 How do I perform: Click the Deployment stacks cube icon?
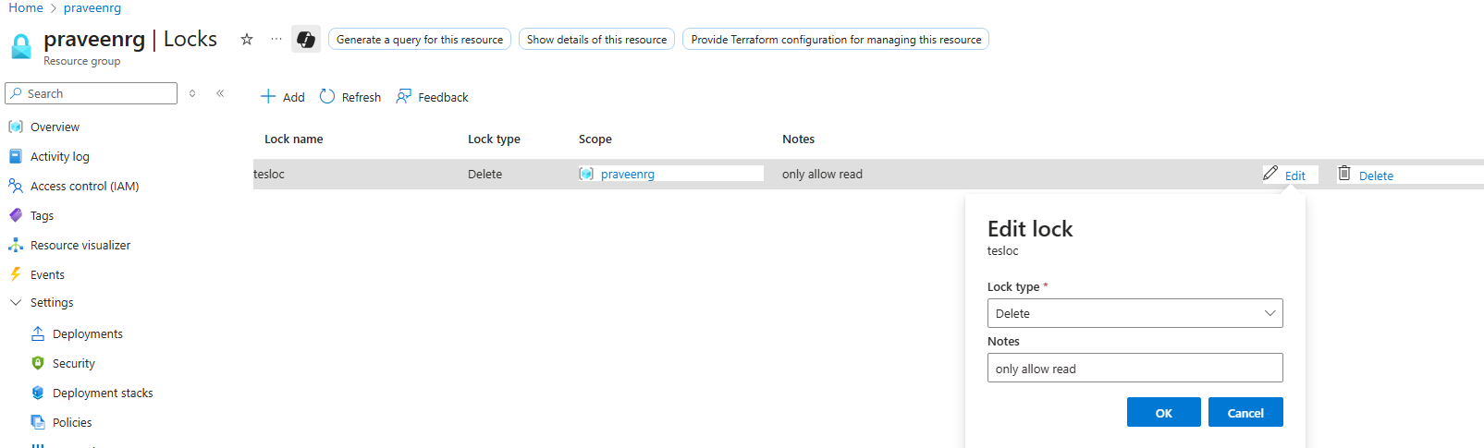click(38, 393)
